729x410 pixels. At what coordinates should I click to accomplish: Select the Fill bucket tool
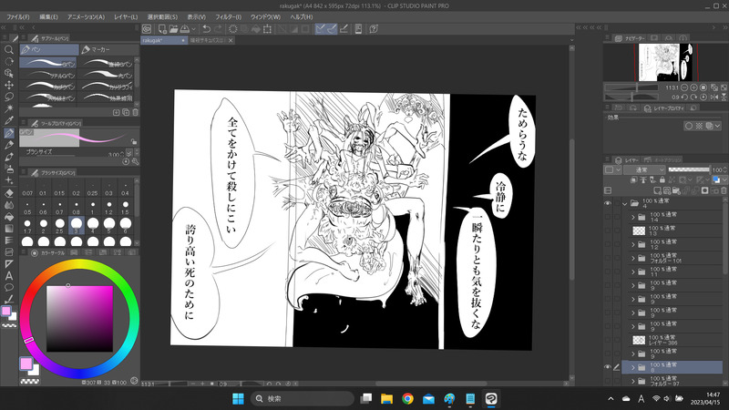click(x=8, y=217)
